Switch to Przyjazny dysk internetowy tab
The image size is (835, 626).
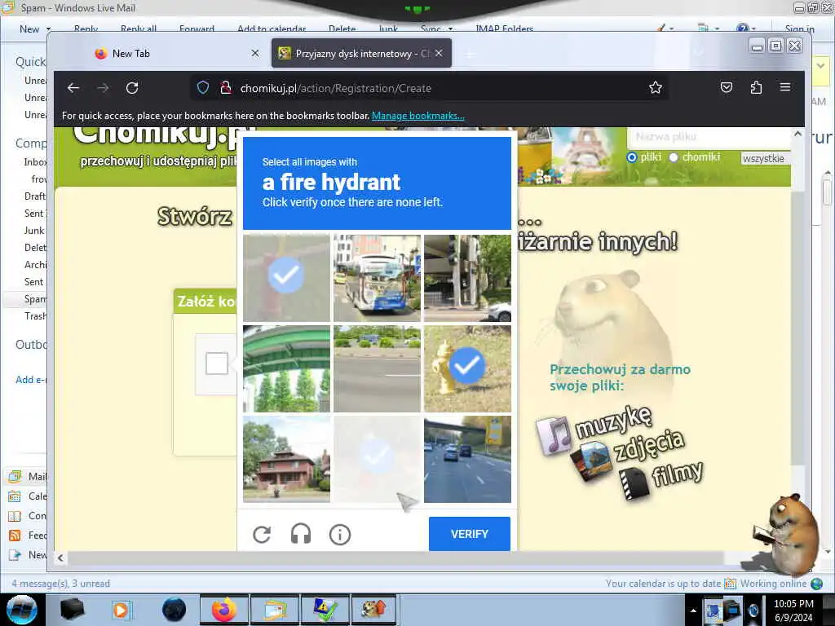(x=361, y=53)
